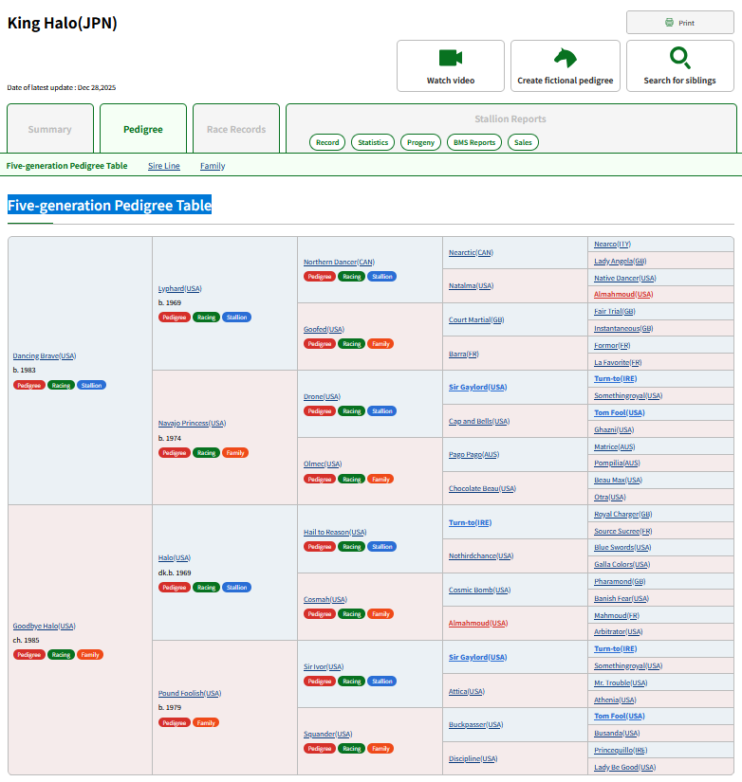Open Goodbye Halo(USA) horse page
Image resolution: width=742 pixels, height=782 pixels.
click(44, 626)
